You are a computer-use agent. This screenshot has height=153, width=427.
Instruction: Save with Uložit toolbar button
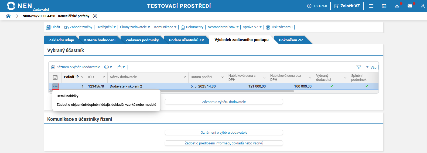pyautogui.click(x=53, y=27)
